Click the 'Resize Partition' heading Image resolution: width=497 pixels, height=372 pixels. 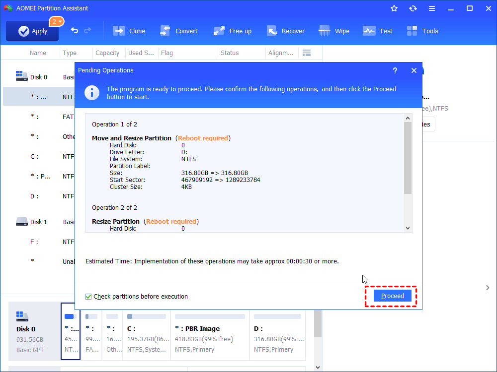[x=116, y=221]
